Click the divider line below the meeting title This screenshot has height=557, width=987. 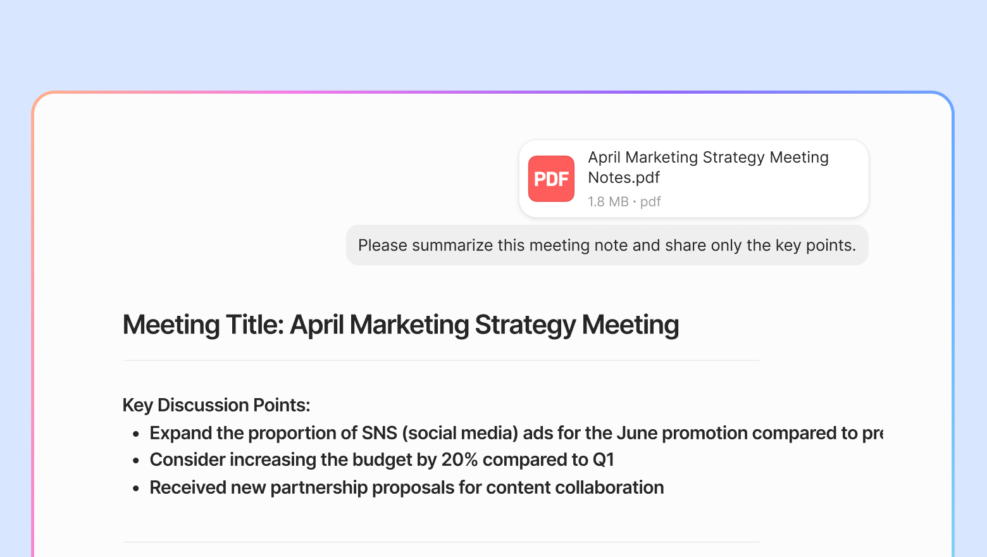[441, 361]
